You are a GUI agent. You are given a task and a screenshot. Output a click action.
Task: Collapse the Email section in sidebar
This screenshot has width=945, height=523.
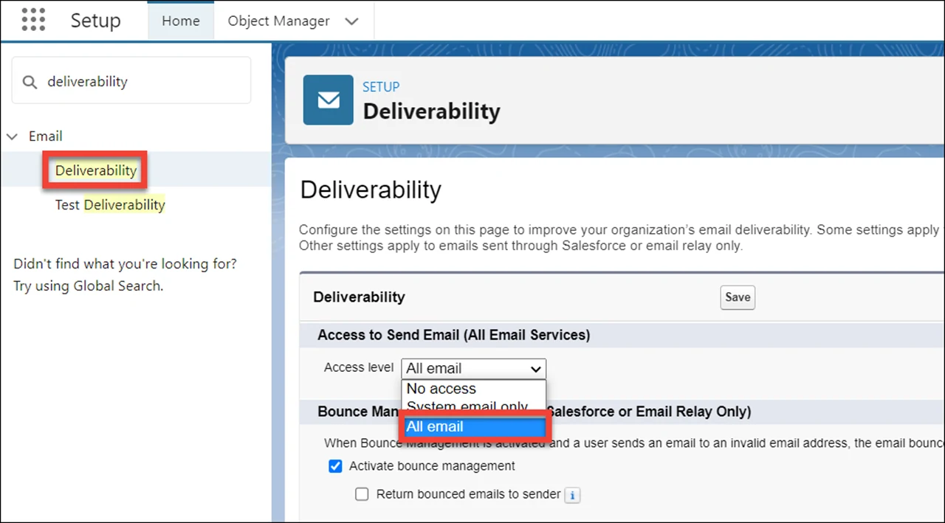(x=12, y=136)
